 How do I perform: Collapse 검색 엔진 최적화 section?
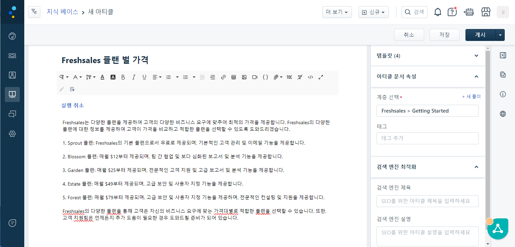tap(428, 167)
